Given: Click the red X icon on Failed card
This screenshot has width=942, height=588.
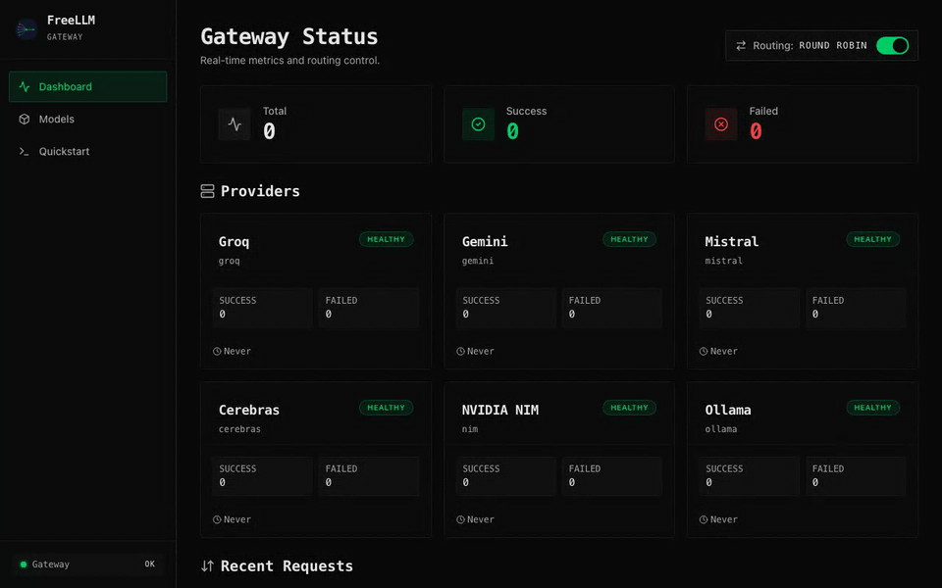Looking at the screenshot, I should (x=721, y=123).
